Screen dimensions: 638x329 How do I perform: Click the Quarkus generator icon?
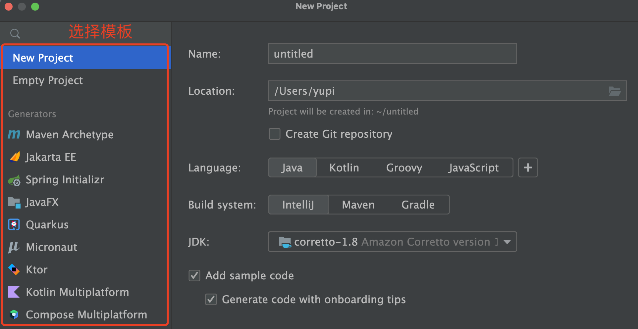click(x=14, y=225)
